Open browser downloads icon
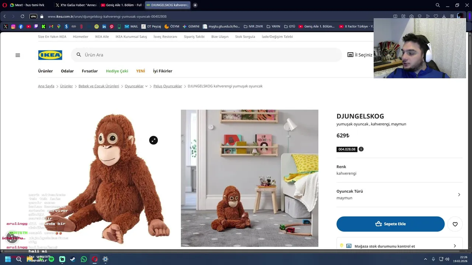Viewport: 472px width, 265px height. click(444, 16)
